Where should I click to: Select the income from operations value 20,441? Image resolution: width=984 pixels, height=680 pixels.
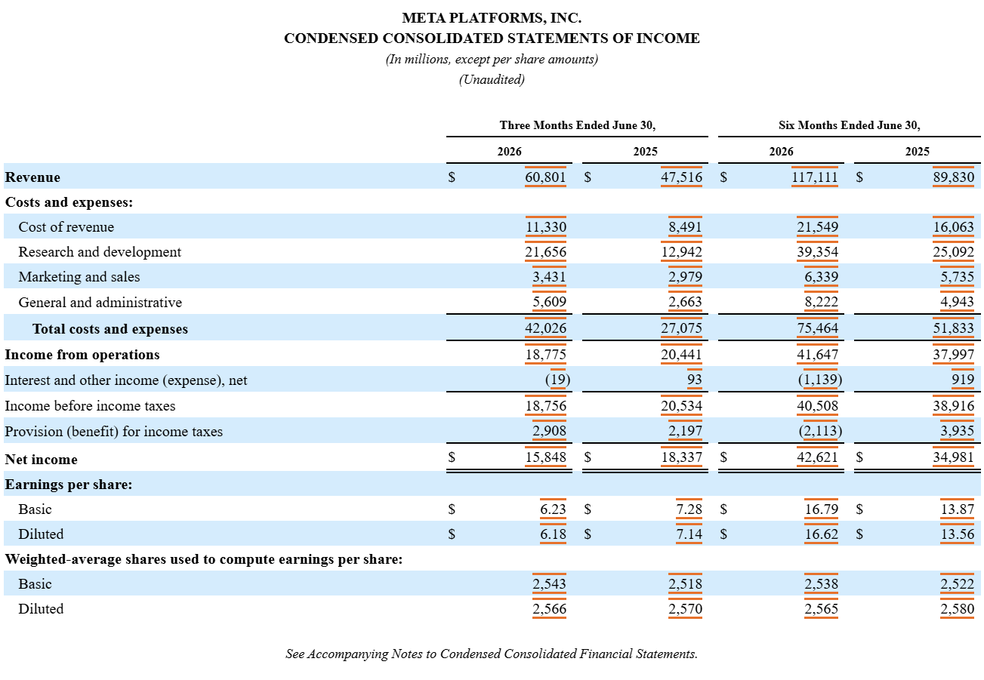681,355
